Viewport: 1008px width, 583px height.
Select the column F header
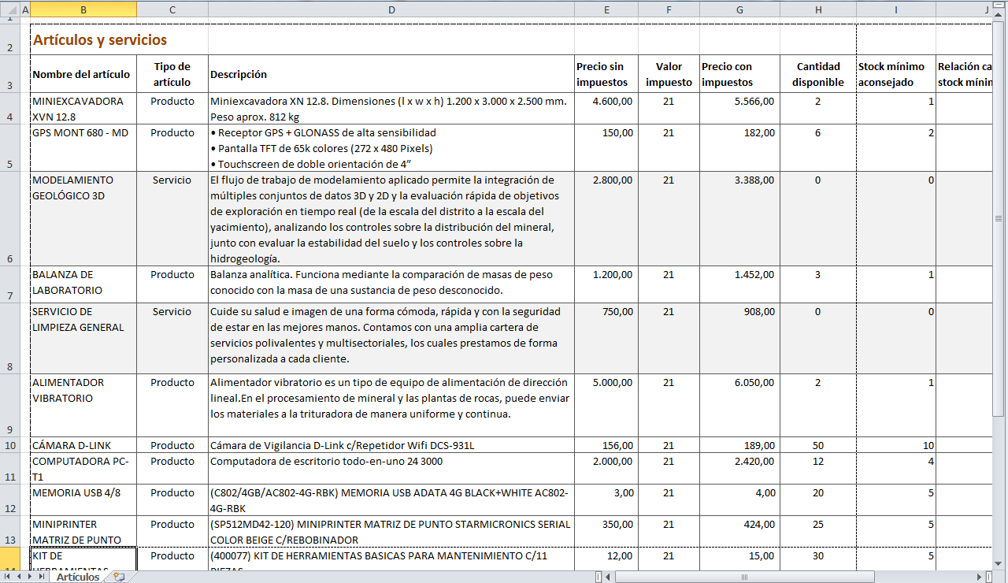tap(669, 9)
